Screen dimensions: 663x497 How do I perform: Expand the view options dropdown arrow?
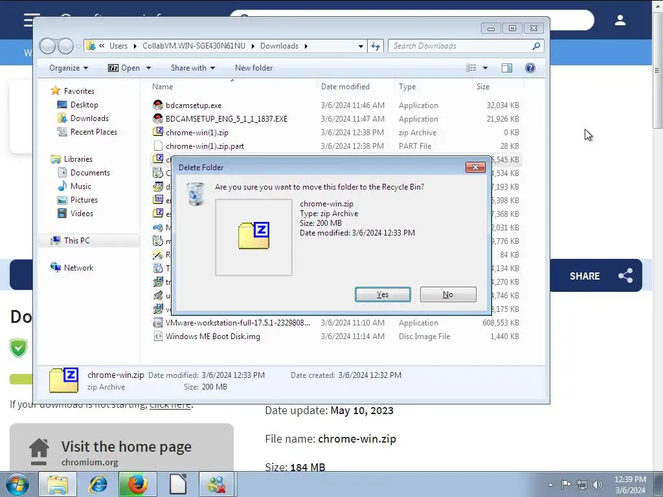coord(485,68)
